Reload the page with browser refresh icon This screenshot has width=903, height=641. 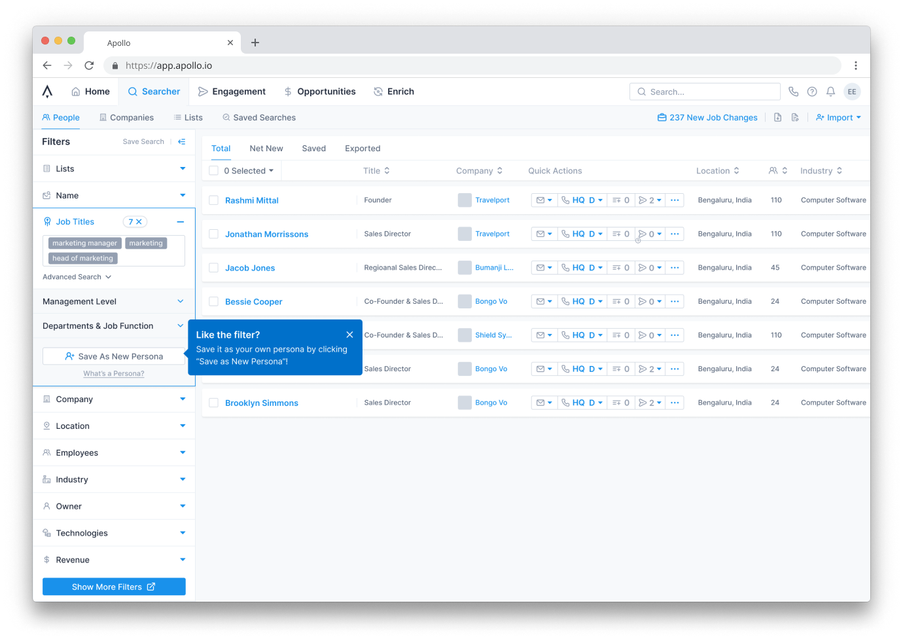tap(89, 65)
